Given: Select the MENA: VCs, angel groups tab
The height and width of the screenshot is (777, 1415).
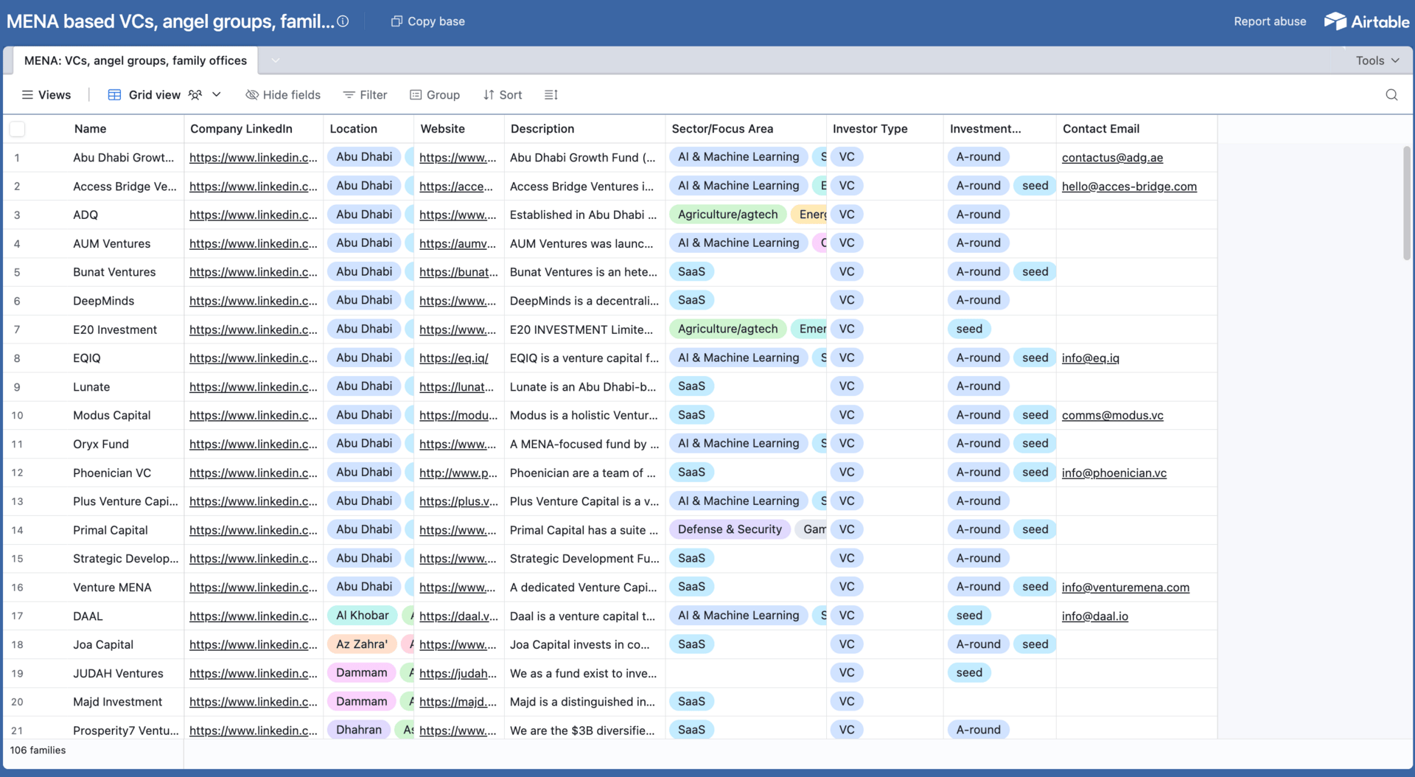Looking at the screenshot, I should pyautogui.click(x=136, y=60).
